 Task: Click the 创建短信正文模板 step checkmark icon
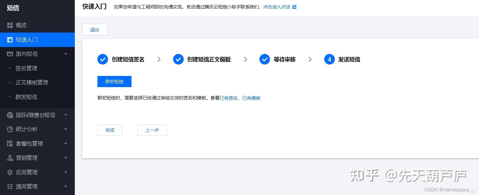pos(178,59)
